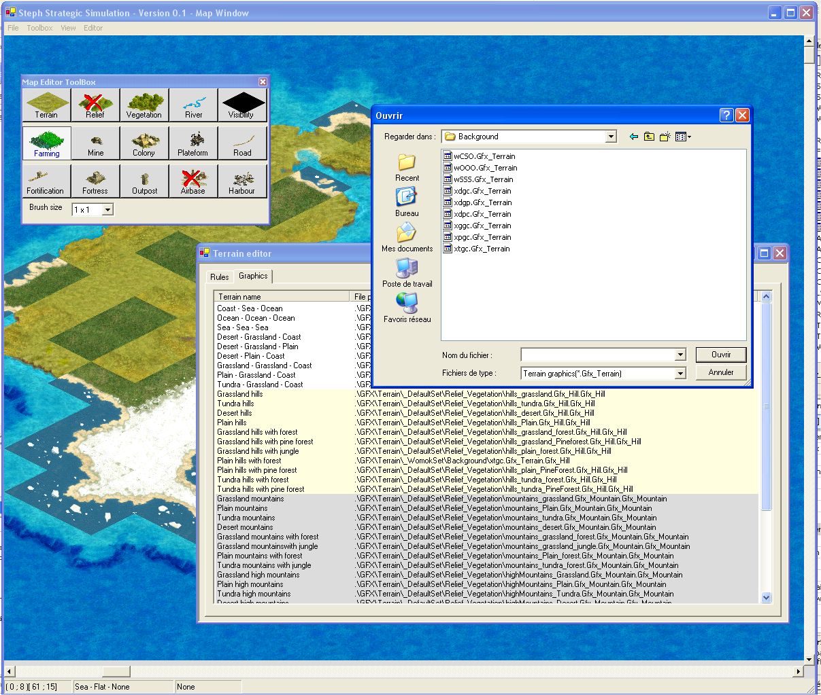Click the Annuler button
The image size is (821, 695).
tap(720, 372)
